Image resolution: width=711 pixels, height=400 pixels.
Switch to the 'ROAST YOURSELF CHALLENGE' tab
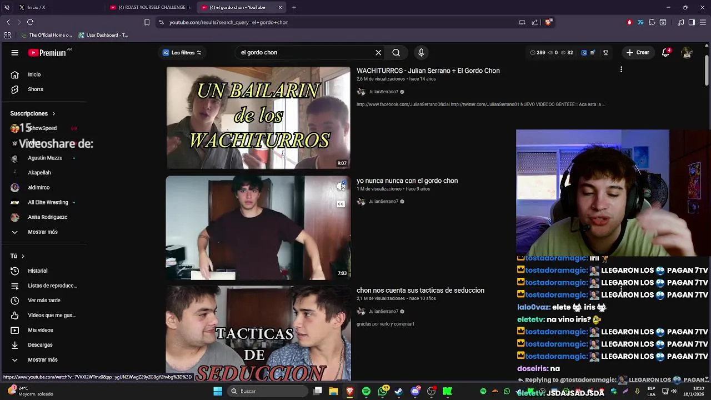point(151,7)
